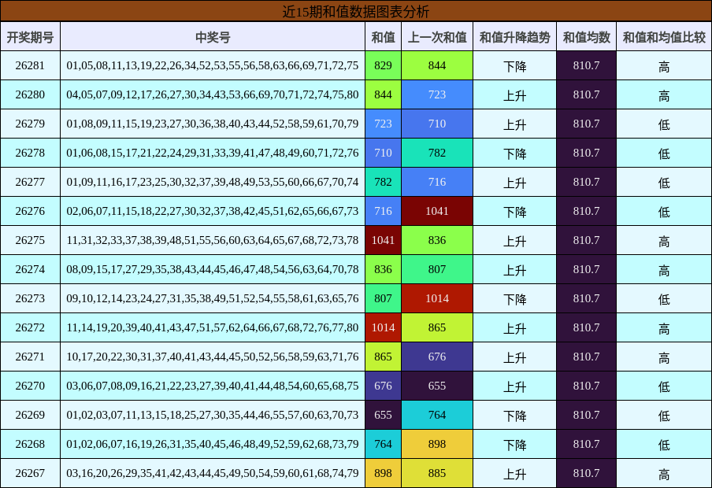Screen dimensions: 712x488
Task: Select 和值 cell 898 in row 26267
Action: (x=384, y=473)
